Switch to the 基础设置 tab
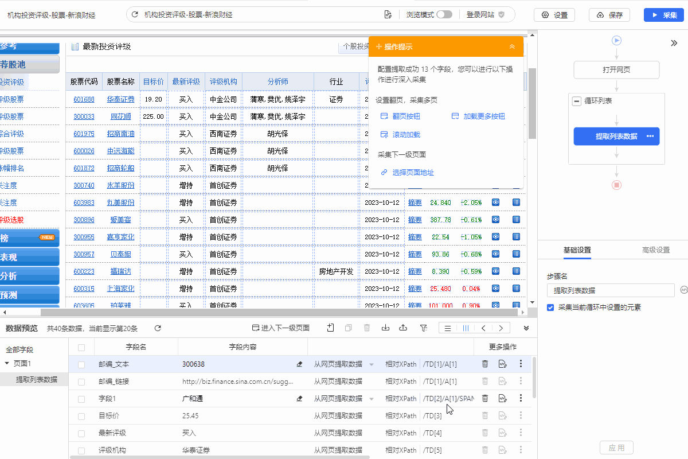688x459 pixels. point(577,250)
